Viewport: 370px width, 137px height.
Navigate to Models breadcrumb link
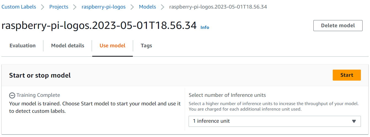[x=147, y=7]
